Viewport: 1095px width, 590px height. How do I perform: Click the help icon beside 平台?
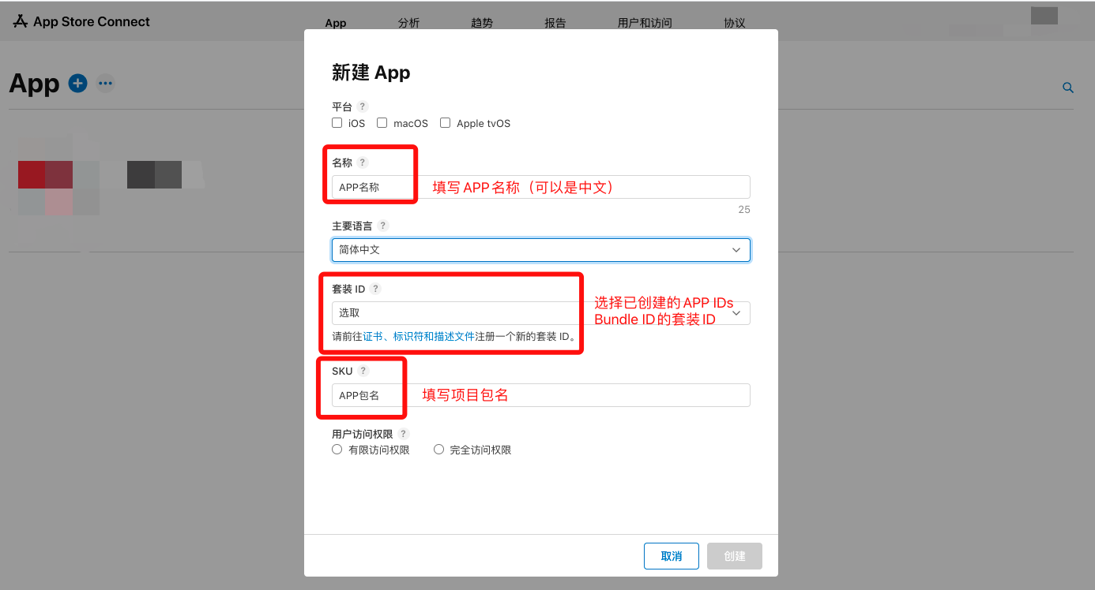click(x=363, y=106)
